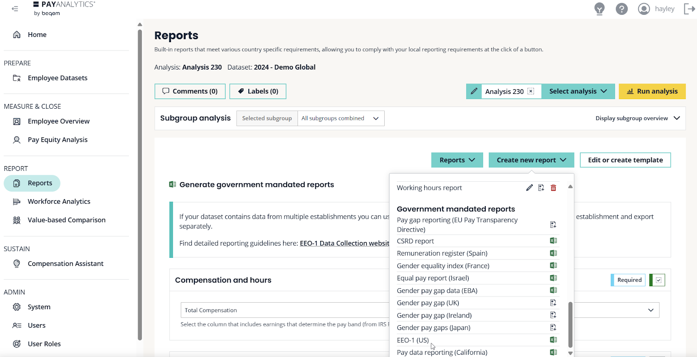Open the lightbulb tips icon in header

[x=599, y=9]
